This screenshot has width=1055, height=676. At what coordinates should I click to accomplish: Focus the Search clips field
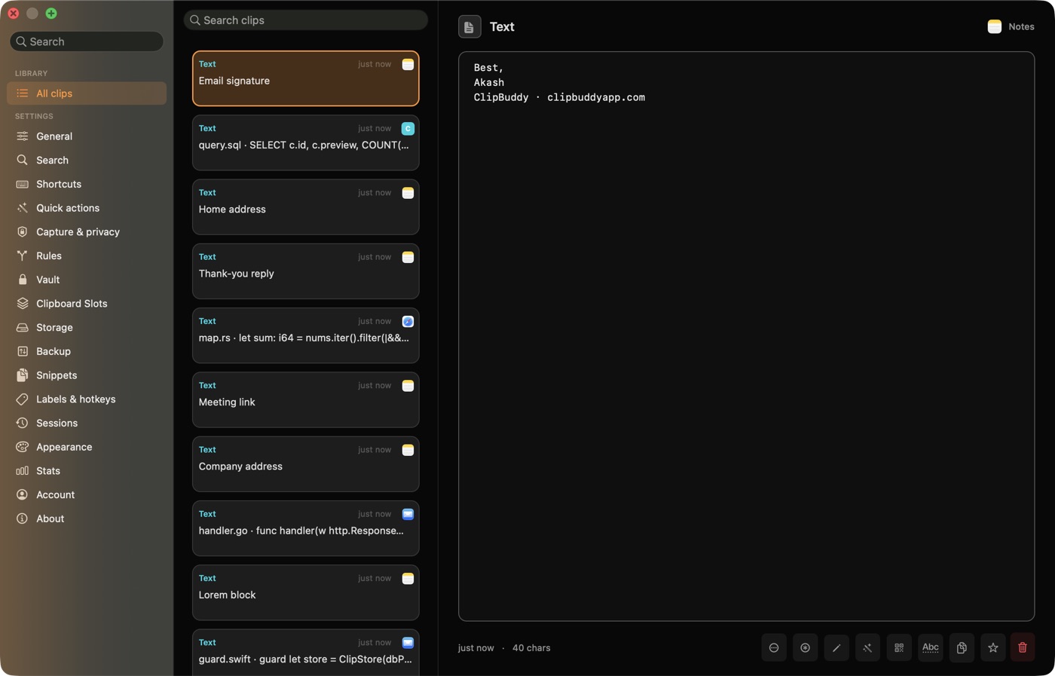(x=306, y=20)
